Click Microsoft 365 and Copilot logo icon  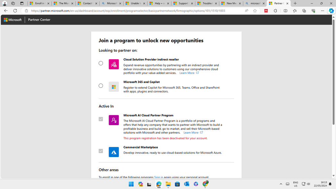[114, 87]
